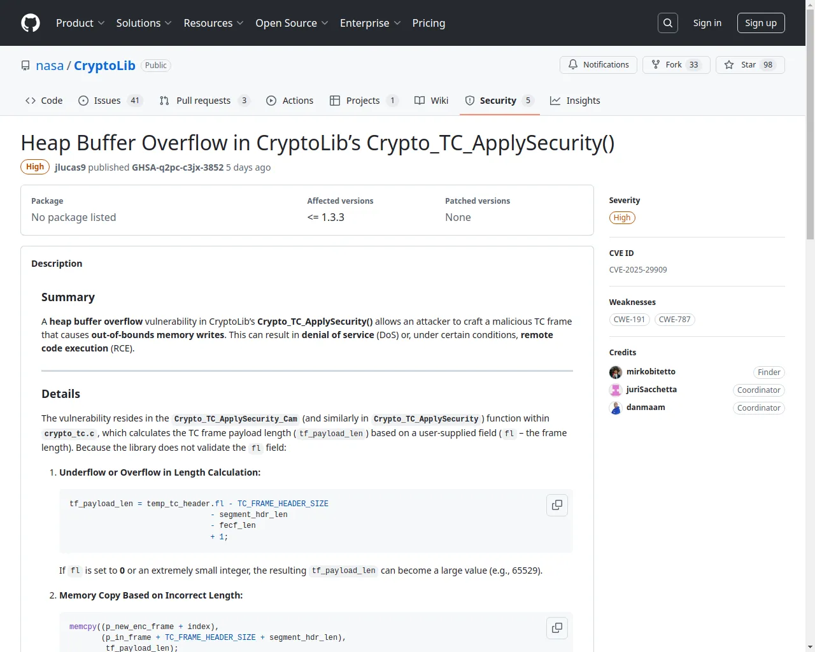The height and width of the screenshot is (652, 815).
Task: Expand the Open Source dropdown
Action: (x=292, y=23)
